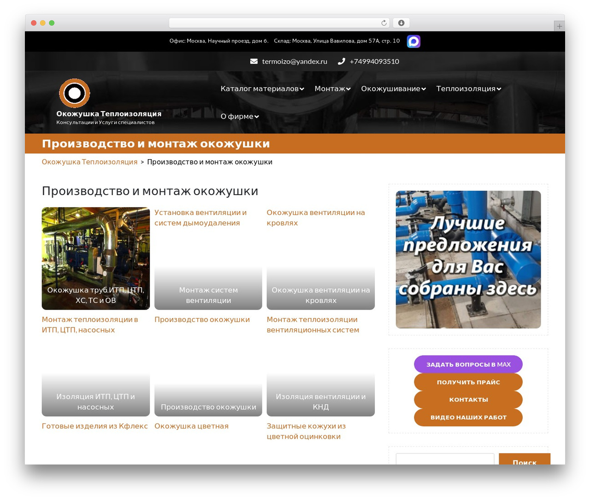Click Задать вопросы в MAX button
This screenshot has width=590, height=500.
468,364
